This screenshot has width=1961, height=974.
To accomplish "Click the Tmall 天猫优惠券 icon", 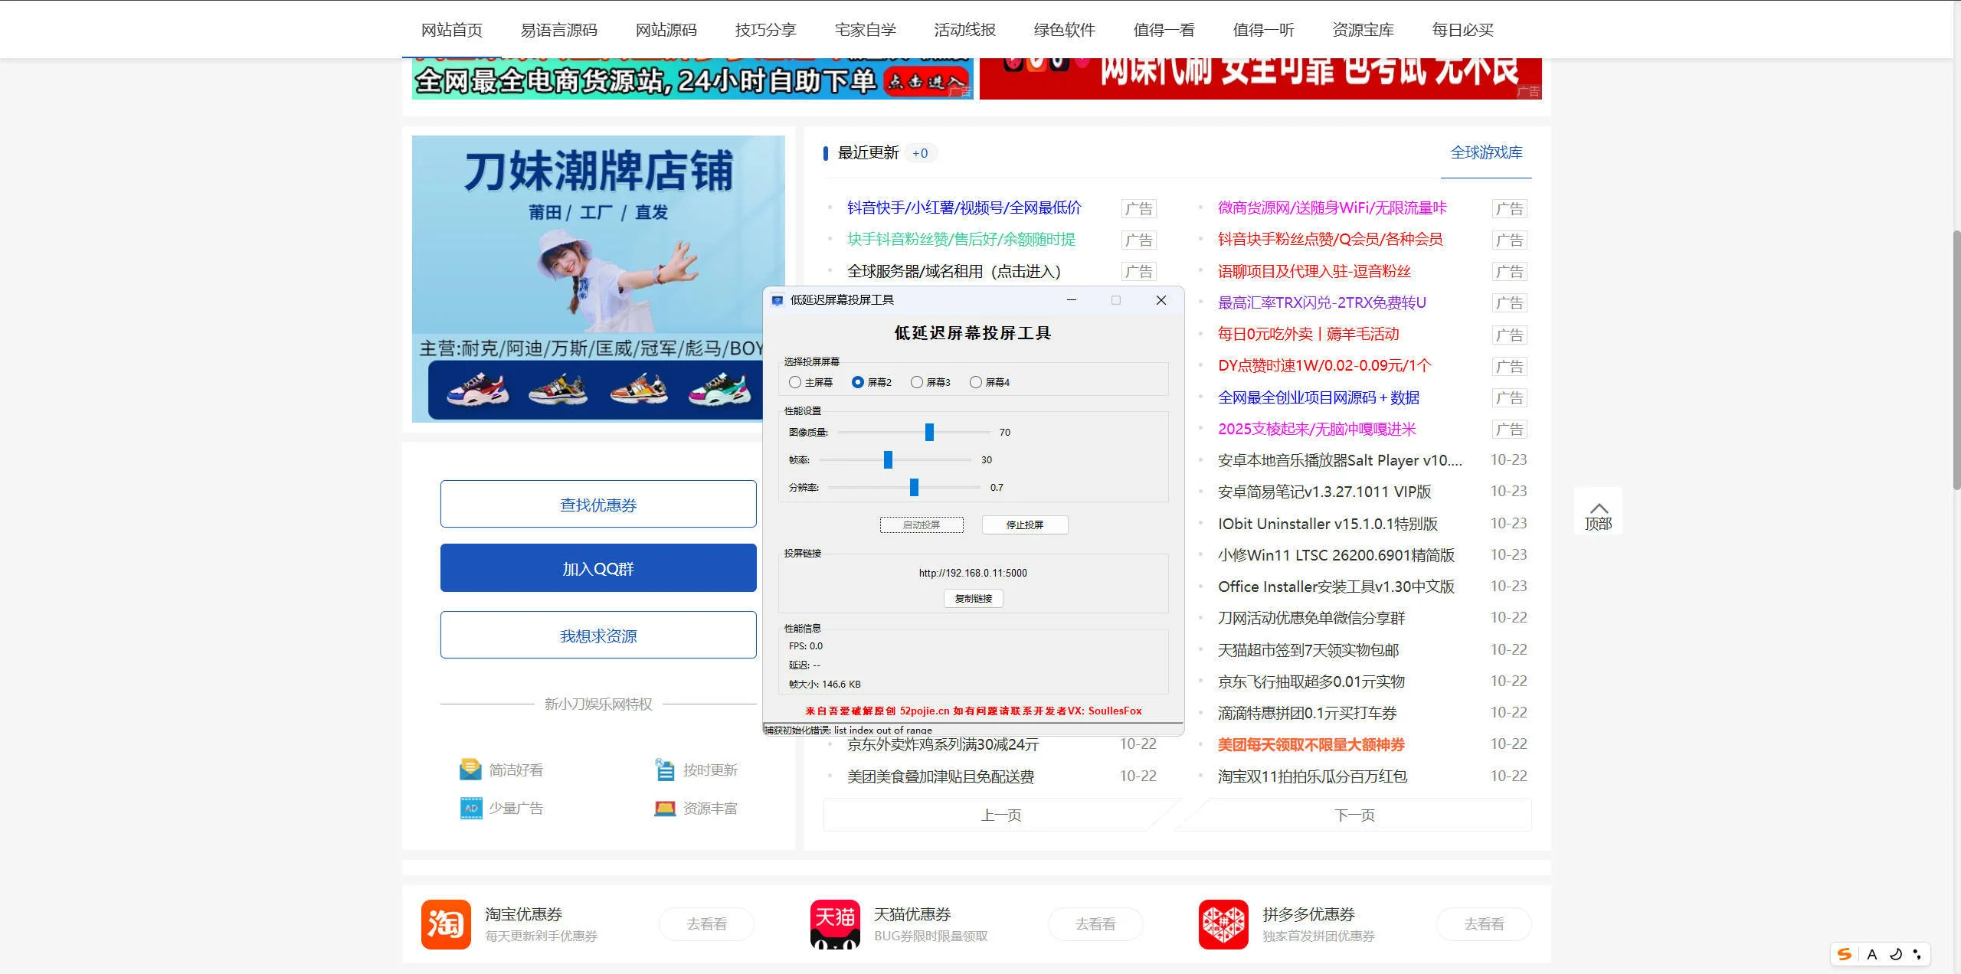I will pos(836,924).
